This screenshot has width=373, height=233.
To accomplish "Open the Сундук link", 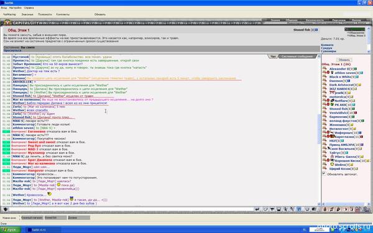I will click(326, 48).
